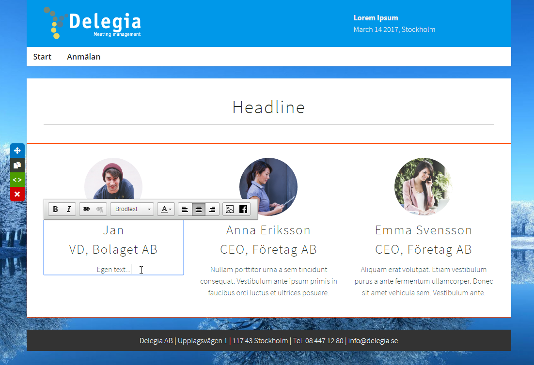Duplicate the block with the copy icon
The width and height of the screenshot is (534, 365).
pos(17,166)
